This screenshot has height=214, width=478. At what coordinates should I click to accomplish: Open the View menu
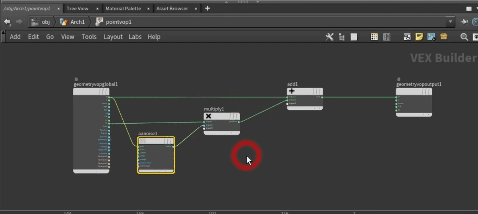[x=67, y=37]
